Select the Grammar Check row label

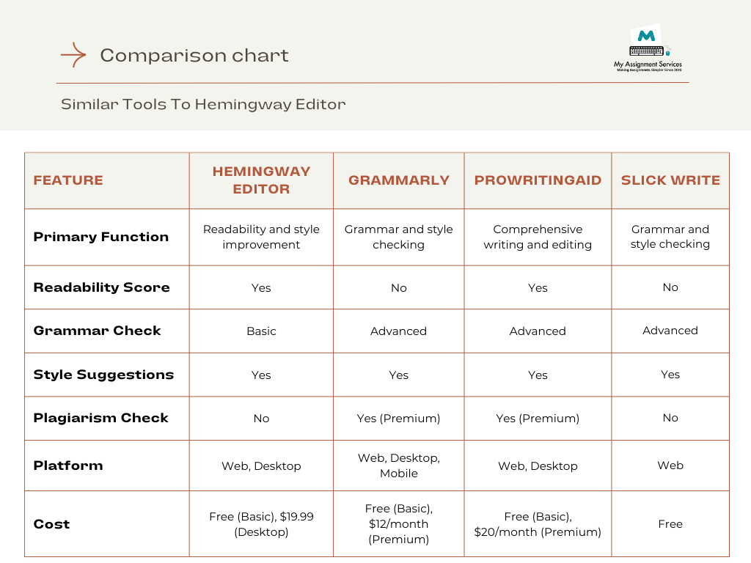click(98, 331)
